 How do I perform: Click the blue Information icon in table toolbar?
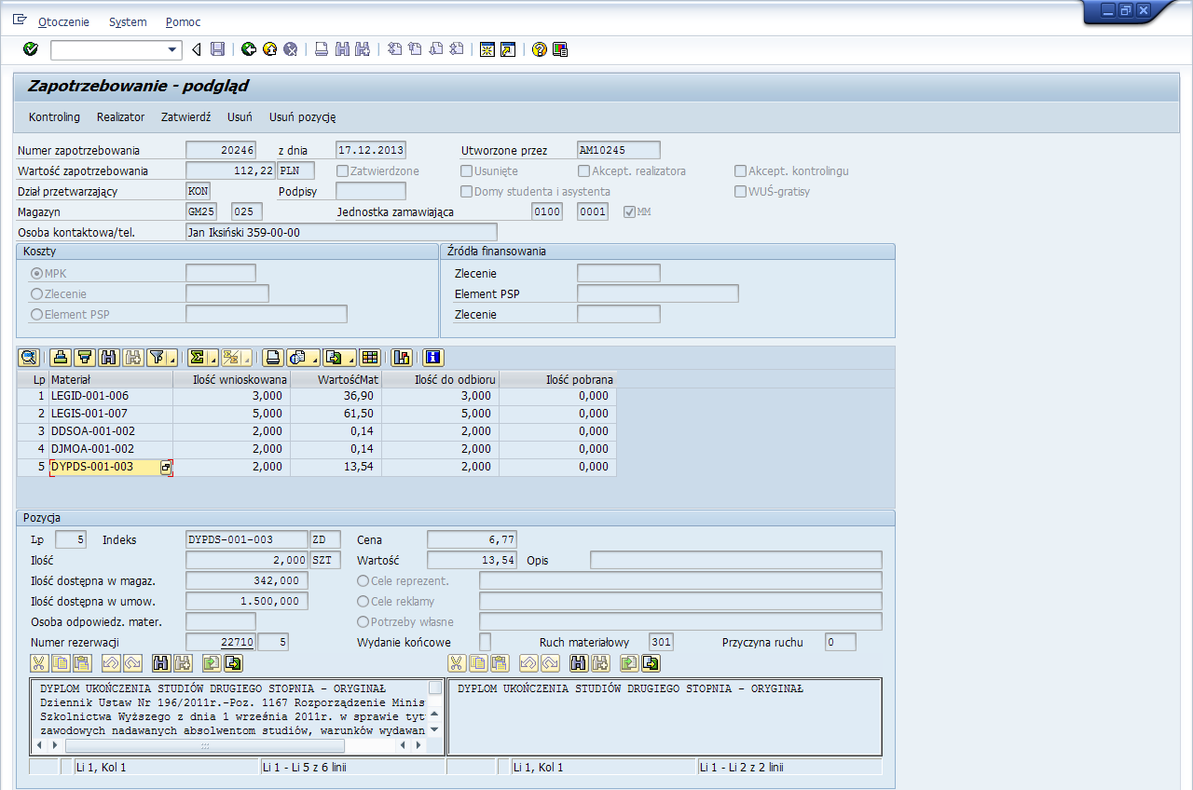pos(433,357)
